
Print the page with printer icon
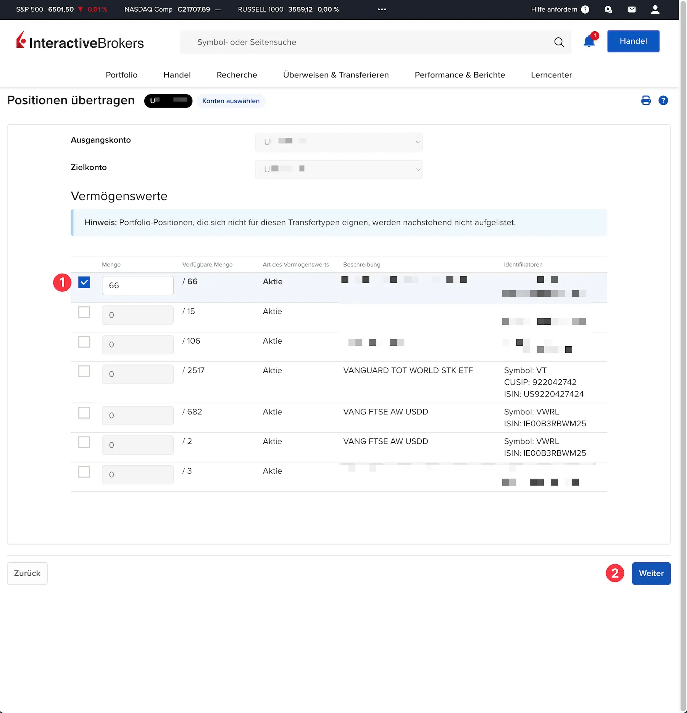(646, 100)
